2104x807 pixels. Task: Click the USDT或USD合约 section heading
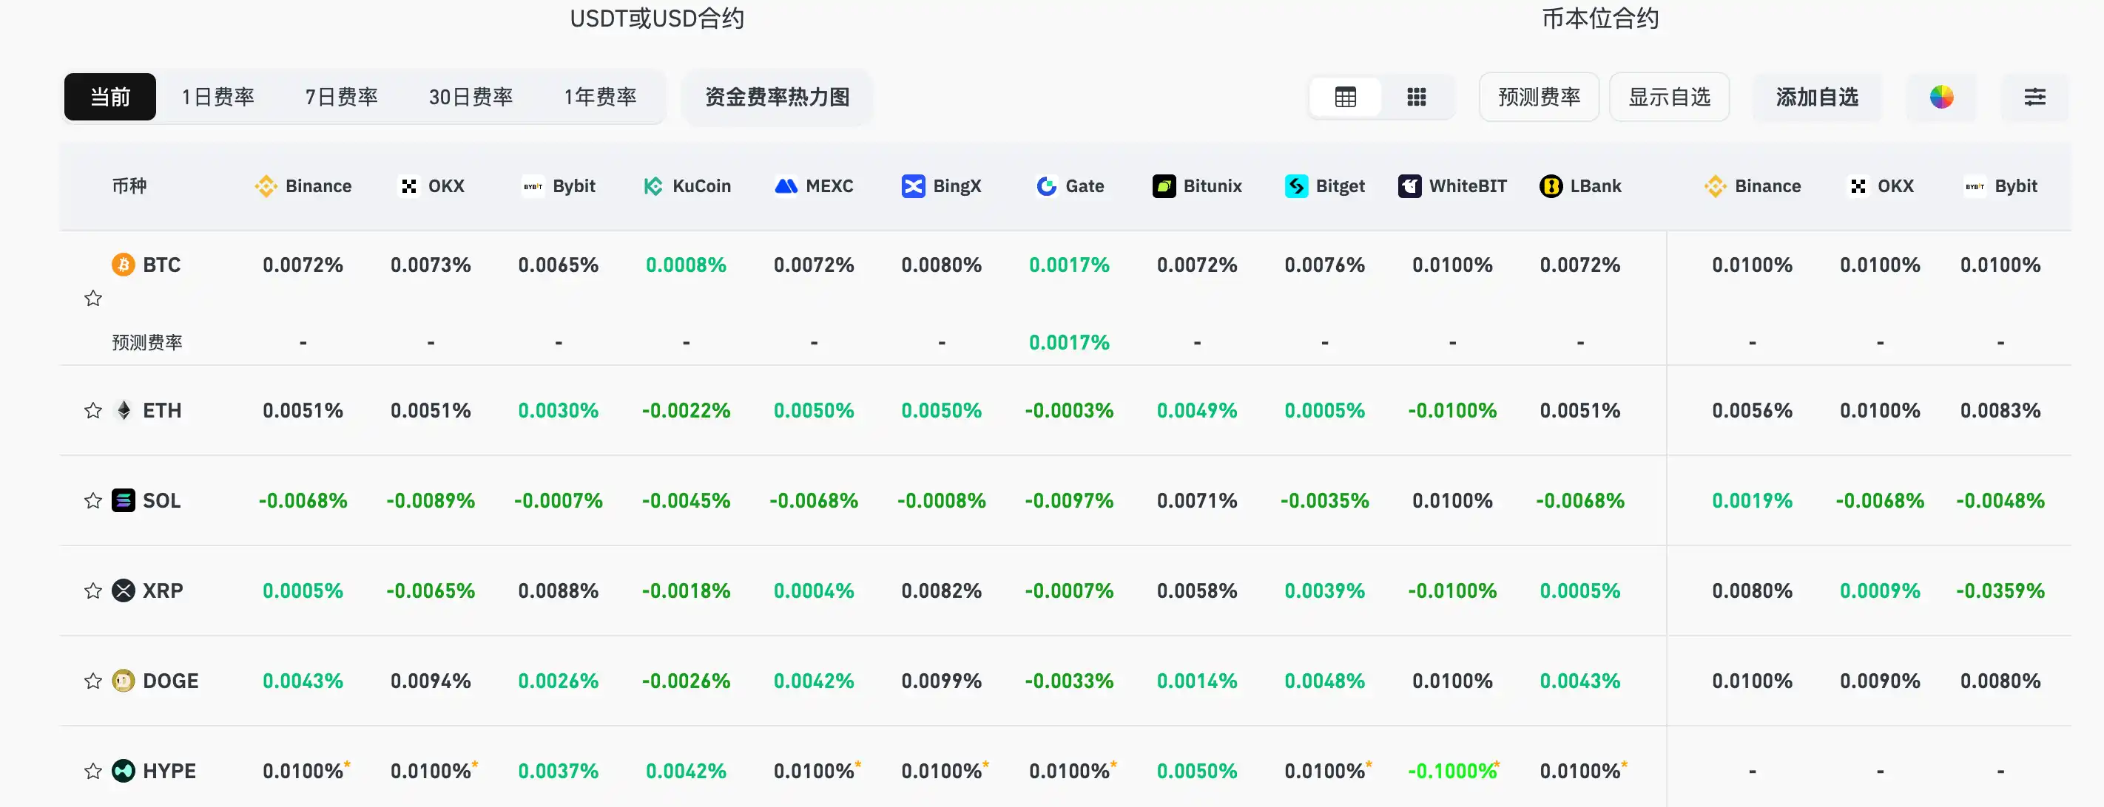click(x=657, y=18)
